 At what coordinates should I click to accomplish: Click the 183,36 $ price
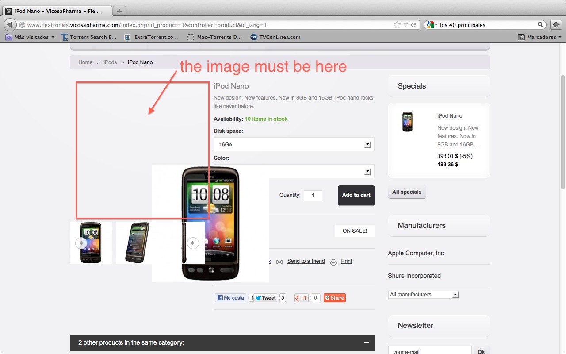447,165
